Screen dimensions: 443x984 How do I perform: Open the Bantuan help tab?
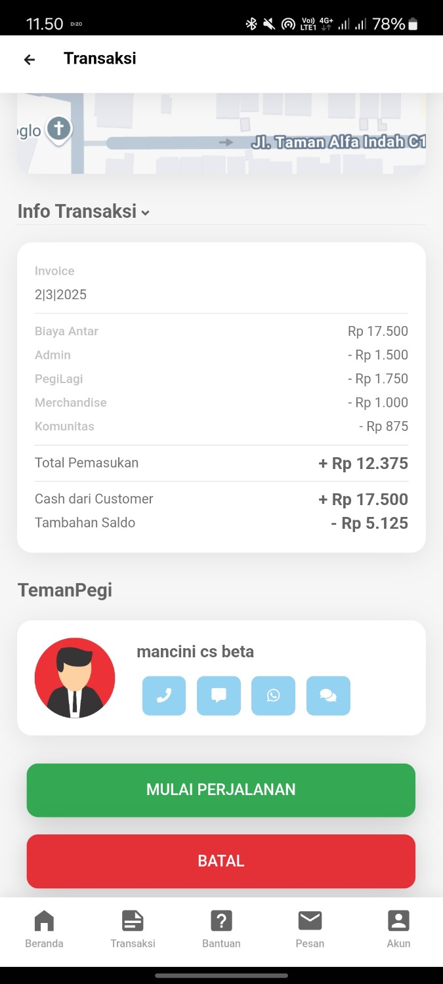point(221,930)
